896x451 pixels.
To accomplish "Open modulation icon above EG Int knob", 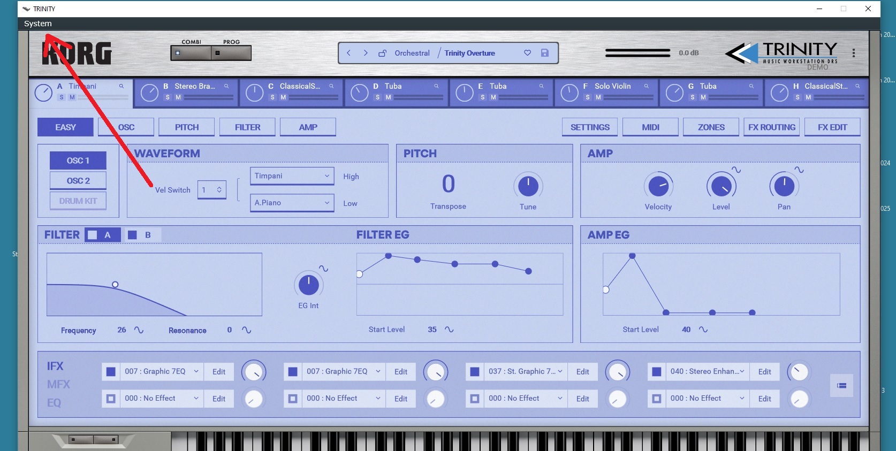I will (x=324, y=269).
